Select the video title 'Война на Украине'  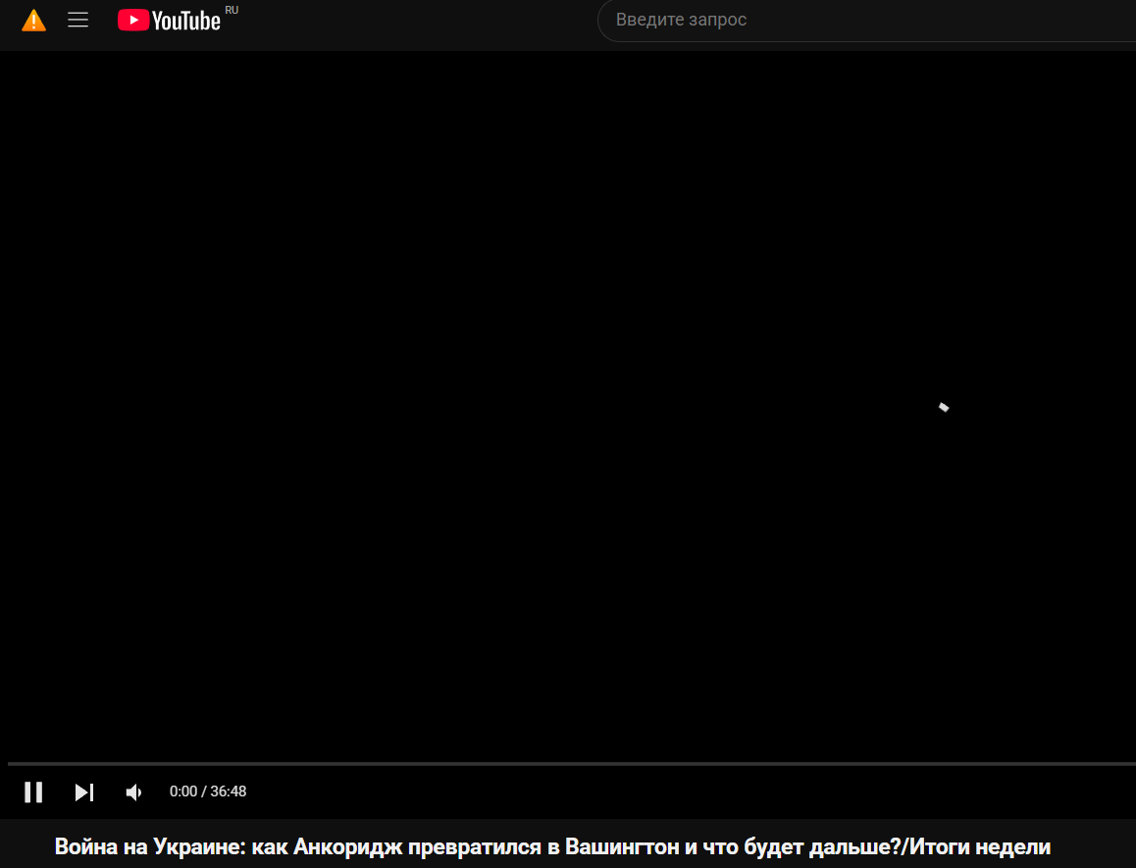[x=552, y=846]
